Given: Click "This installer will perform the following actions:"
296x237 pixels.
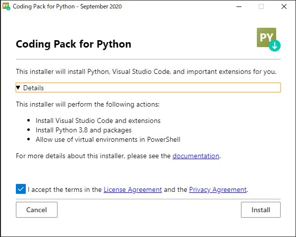Looking at the screenshot, I should tap(88, 104).
